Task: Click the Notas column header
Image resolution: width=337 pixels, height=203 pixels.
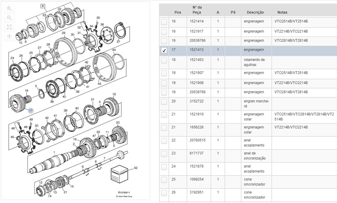Action: point(282,12)
